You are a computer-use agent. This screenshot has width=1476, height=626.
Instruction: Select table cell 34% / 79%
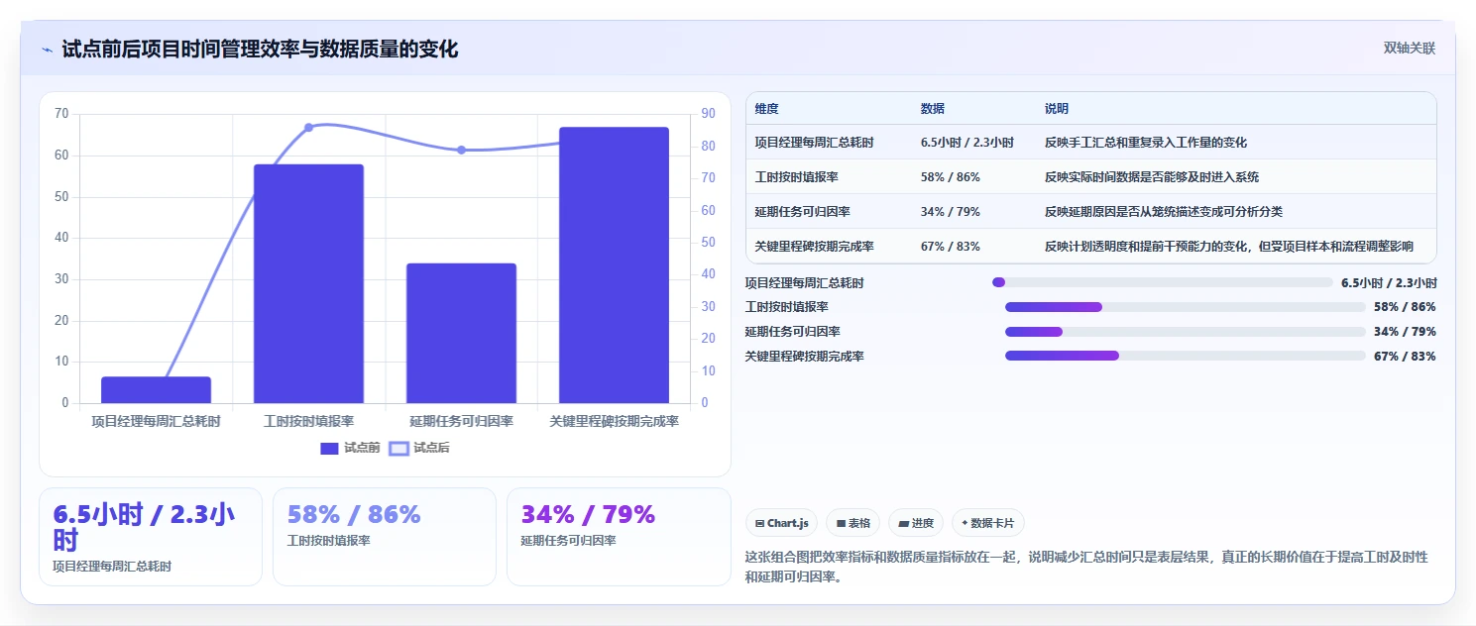tap(951, 212)
